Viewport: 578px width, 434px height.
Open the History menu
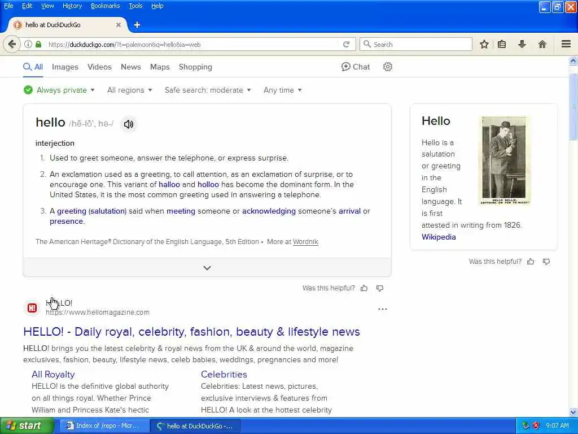[x=72, y=6]
